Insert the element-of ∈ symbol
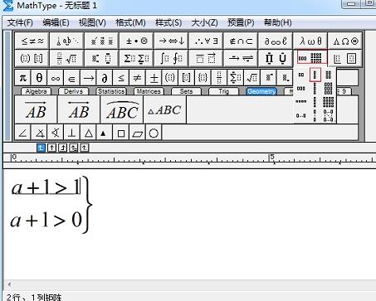 coord(72,78)
